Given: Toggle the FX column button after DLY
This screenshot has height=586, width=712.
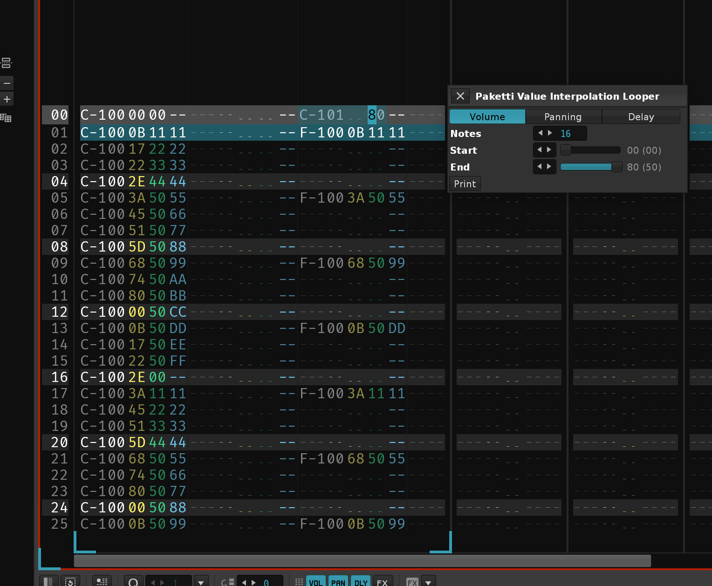Looking at the screenshot, I should (x=382, y=582).
